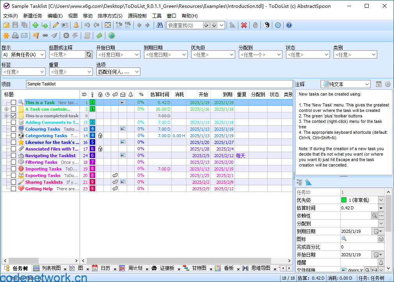
Task: Collapse all tasks toolbar icon
Action: click(128, 25)
